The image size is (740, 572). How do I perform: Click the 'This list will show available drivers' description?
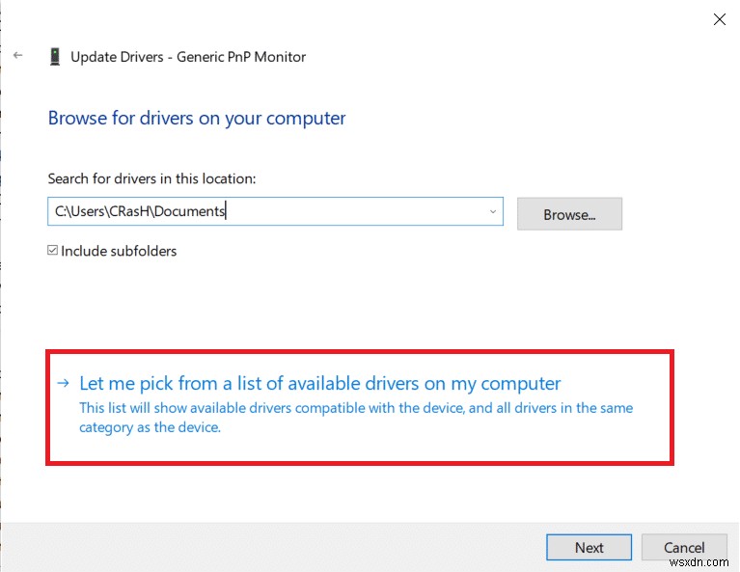(x=356, y=418)
